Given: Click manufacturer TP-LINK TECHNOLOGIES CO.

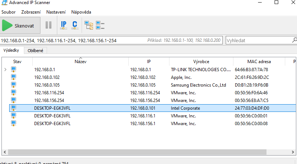Looking at the screenshot, I should click(201, 70).
